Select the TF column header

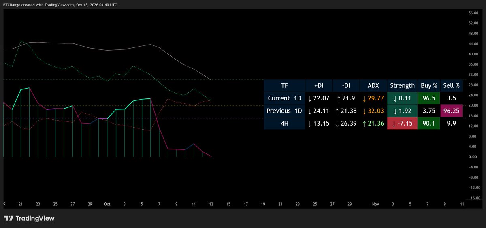[284, 85]
